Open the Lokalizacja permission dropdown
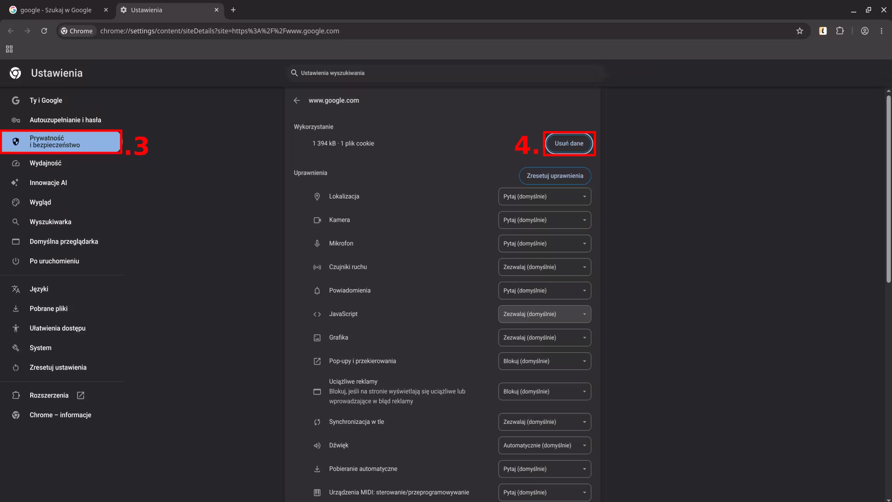This screenshot has height=502, width=892. click(544, 197)
